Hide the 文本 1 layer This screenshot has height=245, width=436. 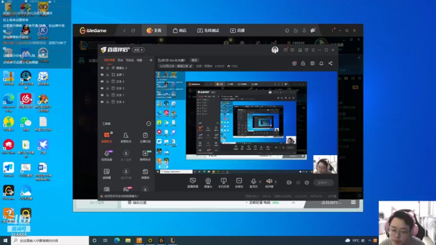102,95
